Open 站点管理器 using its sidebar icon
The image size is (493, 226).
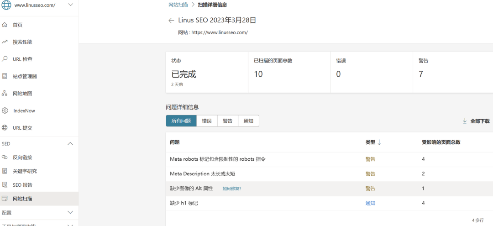[x=5, y=76]
